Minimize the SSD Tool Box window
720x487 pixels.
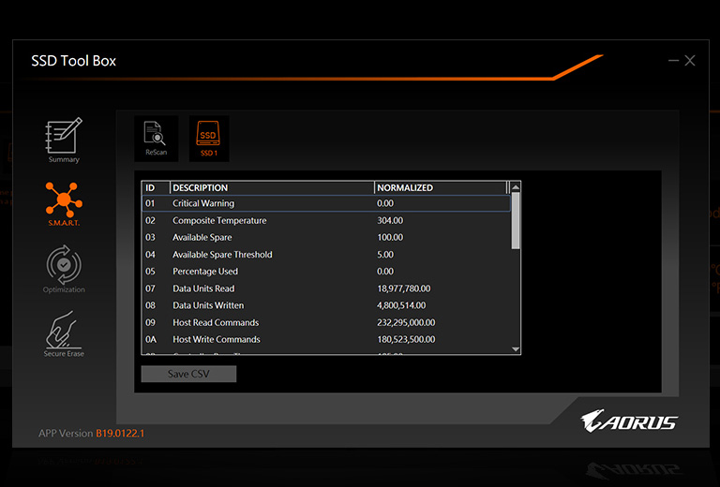(673, 61)
